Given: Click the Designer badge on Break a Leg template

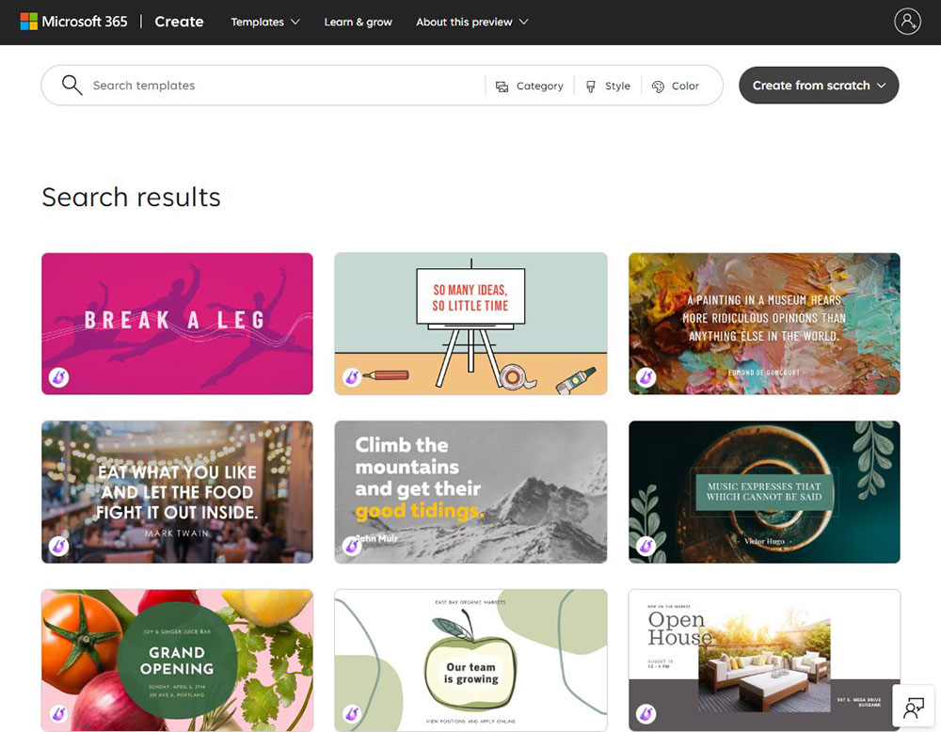Looking at the screenshot, I should [x=58, y=377].
